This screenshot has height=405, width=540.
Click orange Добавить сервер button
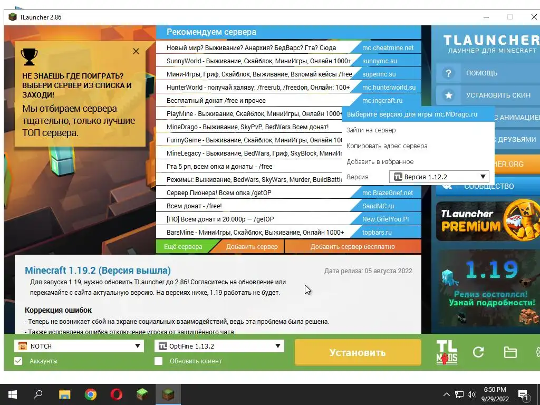click(x=252, y=247)
